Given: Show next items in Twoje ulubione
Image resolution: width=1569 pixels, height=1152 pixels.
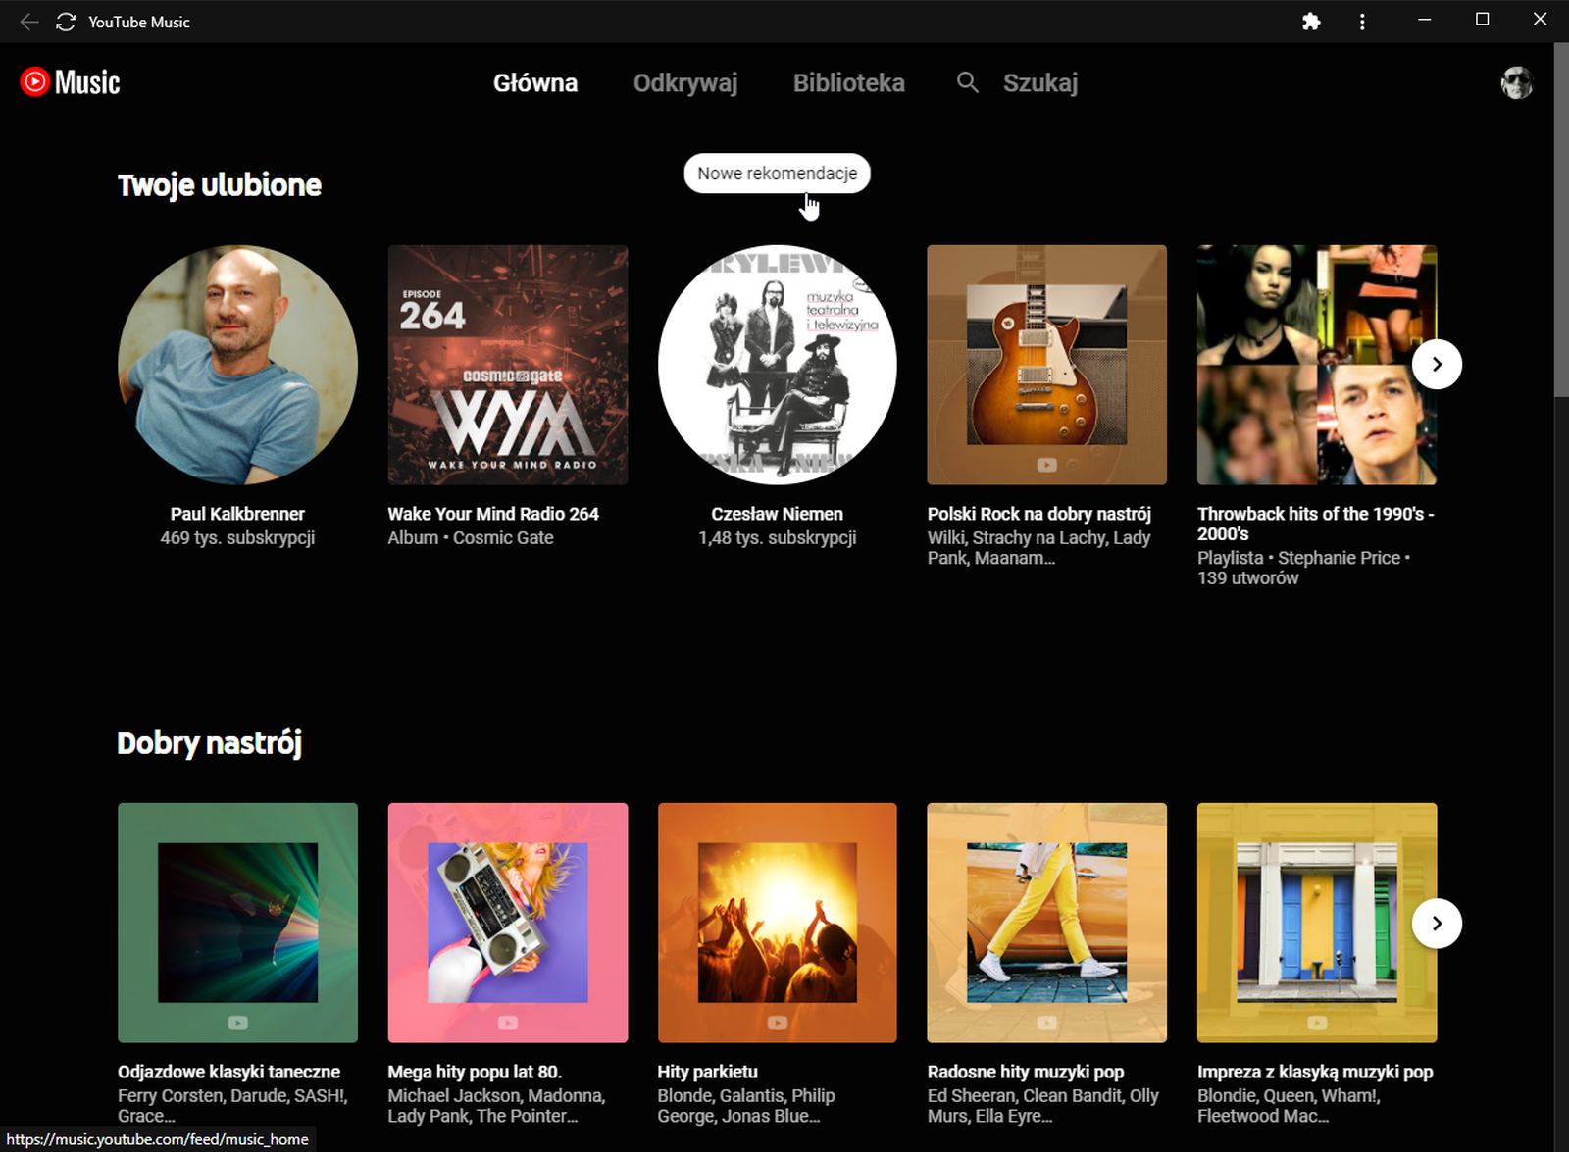Looking at the screenshot, I should click(x=1437, y=365).
